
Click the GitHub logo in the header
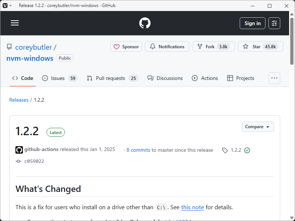pos(145,23)
